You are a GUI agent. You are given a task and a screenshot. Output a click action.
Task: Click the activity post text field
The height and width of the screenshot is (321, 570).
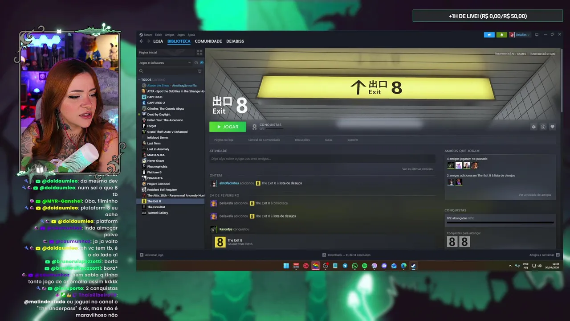[322, 159]
